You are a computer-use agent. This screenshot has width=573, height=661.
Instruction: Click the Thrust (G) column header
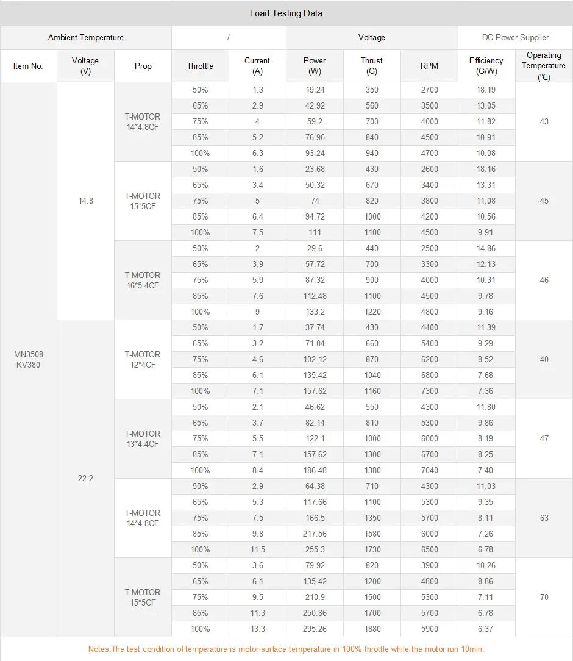(372, 66)
